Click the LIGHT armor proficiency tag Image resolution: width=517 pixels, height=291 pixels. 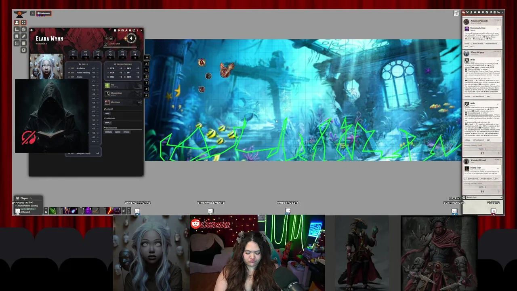coord(107,113)
